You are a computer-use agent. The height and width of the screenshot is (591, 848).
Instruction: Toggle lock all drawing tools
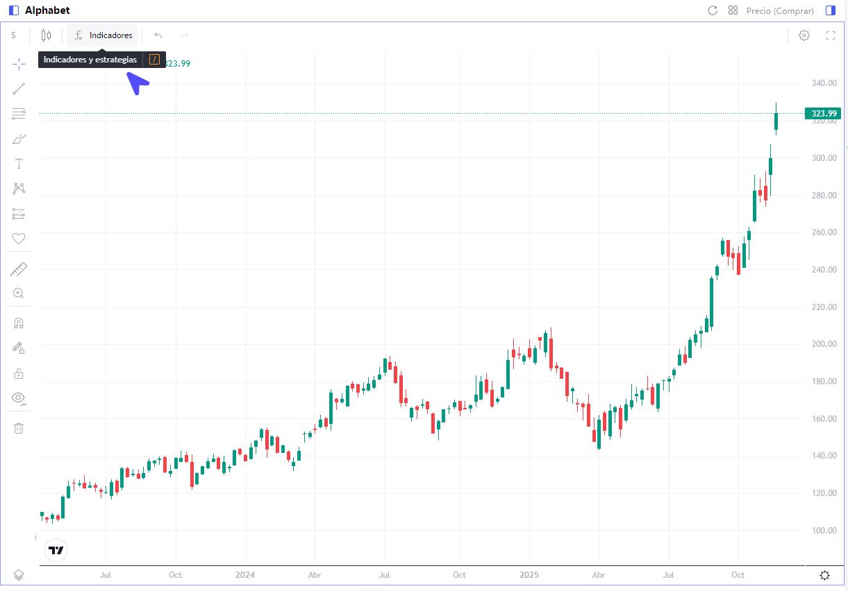pos(19,373)
